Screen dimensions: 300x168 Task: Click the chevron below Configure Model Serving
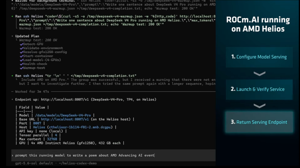pos(259,74)
